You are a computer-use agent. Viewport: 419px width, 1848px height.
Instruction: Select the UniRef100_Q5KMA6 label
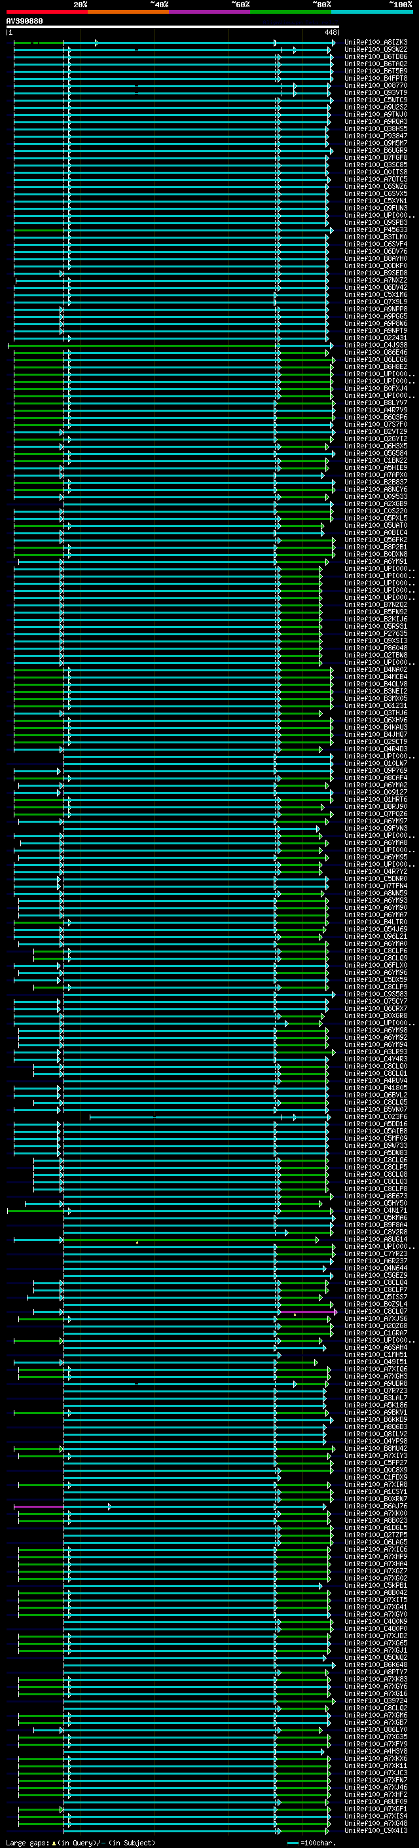point(376,1218)
